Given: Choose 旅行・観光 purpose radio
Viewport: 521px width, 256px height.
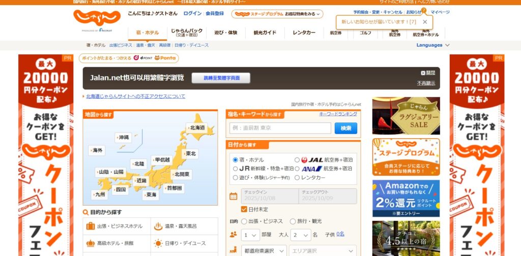Looking at the screenshot, I should [x=293, y=221].
